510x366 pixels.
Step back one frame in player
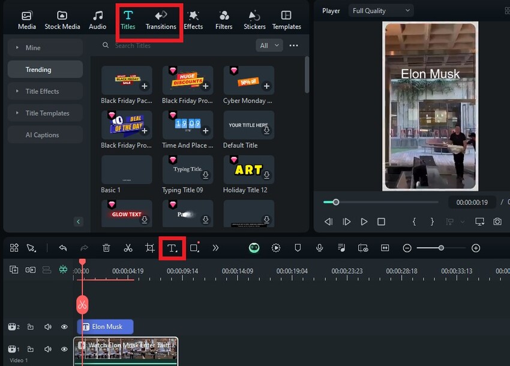coord(329,222)
